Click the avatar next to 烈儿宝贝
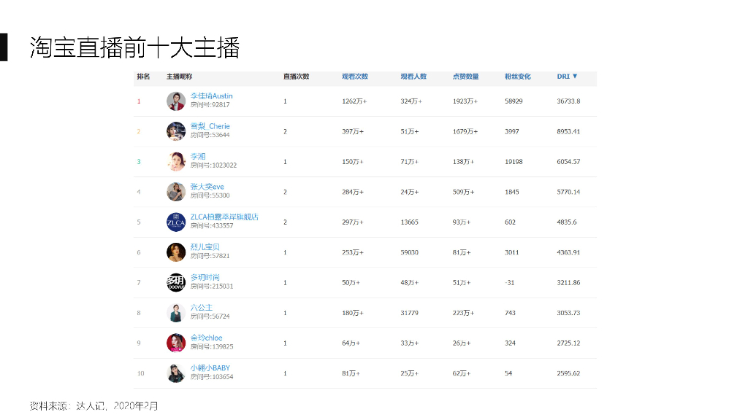The image size is (748, 420). (176, 252)
